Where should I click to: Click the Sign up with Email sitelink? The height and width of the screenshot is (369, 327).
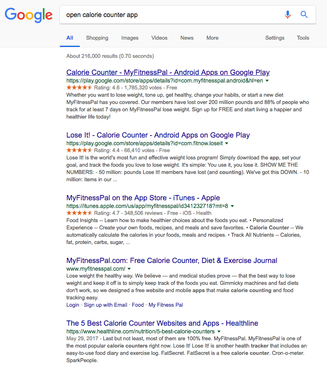(106, 305)
